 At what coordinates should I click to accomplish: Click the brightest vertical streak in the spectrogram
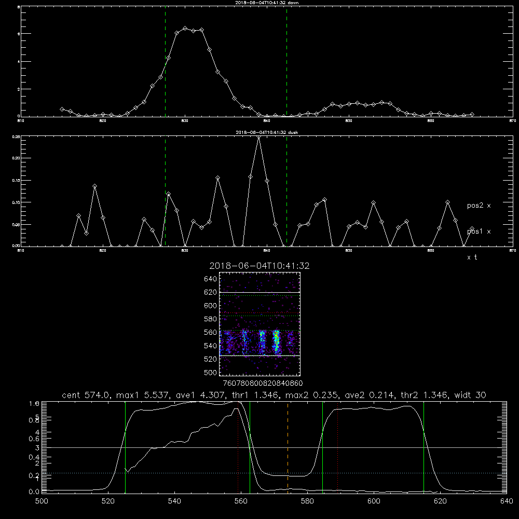[277, 342]
